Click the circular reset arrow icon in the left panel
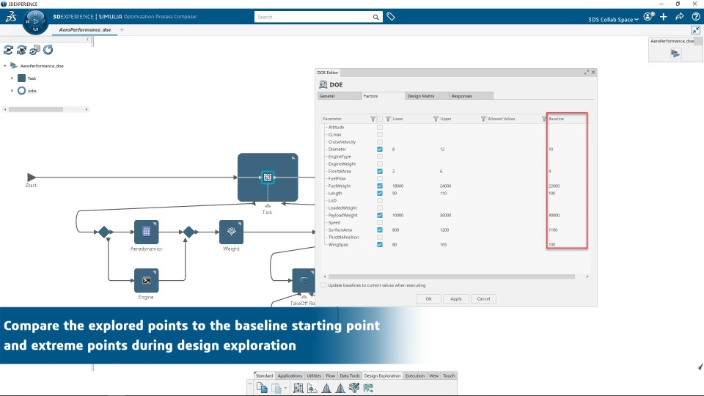704x396 pixels. pyautogui.click(x=48, y=49)
